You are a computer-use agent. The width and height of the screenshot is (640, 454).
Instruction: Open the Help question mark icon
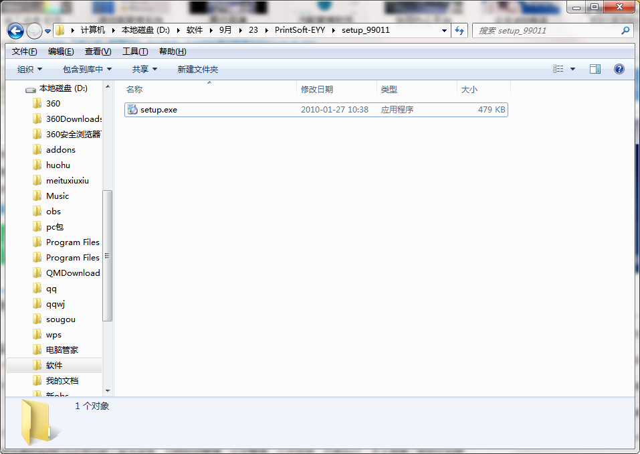(619, 68)
